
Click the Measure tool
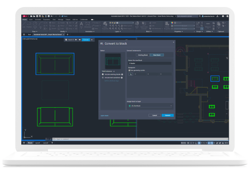click(208, 25)
